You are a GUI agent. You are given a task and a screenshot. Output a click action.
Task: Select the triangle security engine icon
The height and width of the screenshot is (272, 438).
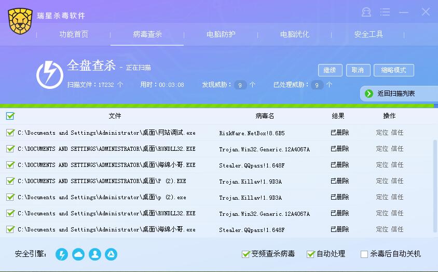click(111, 254)
